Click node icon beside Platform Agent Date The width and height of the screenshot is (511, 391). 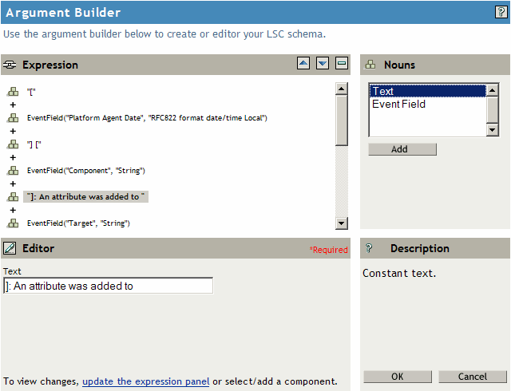coord(13,118)
